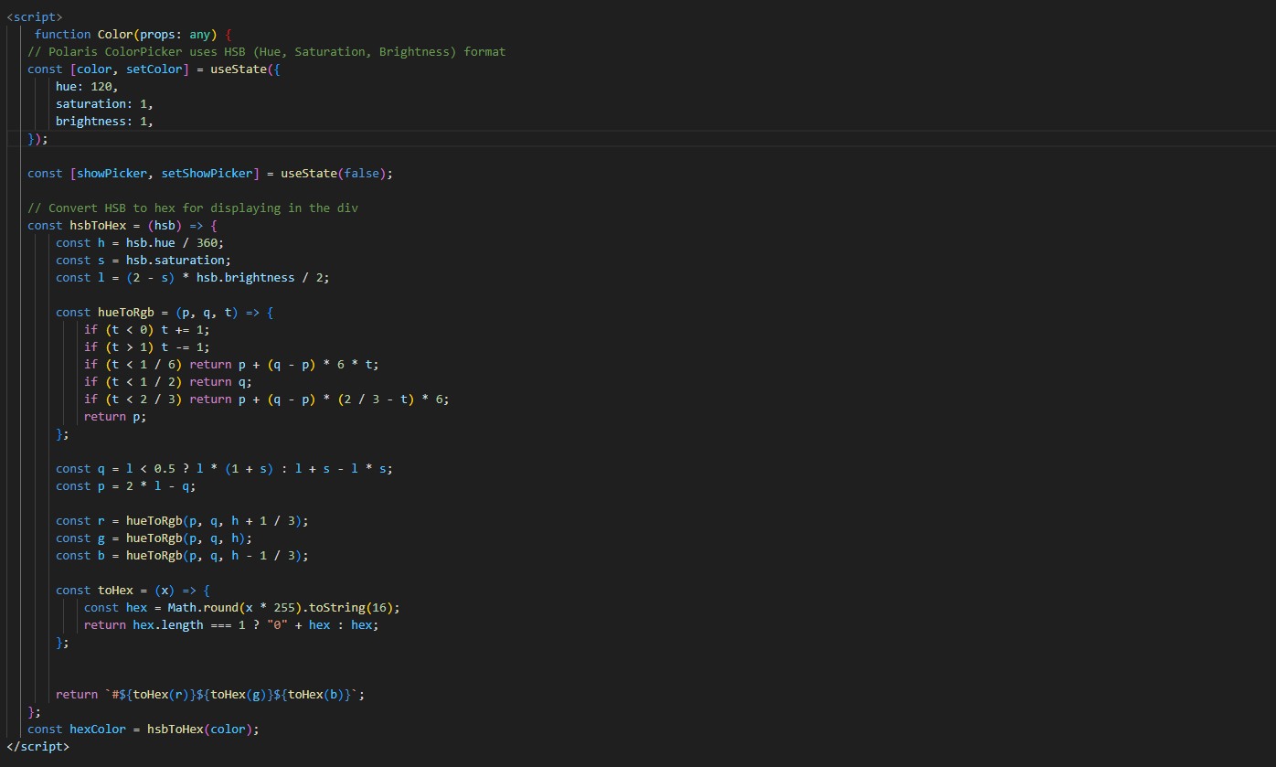This screenshot has height=767, width=1276.
Task: Click the 'const g = hueToRgb' line
Action: tap(154, 538)
